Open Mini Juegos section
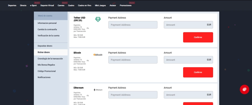 coord(100,6)
